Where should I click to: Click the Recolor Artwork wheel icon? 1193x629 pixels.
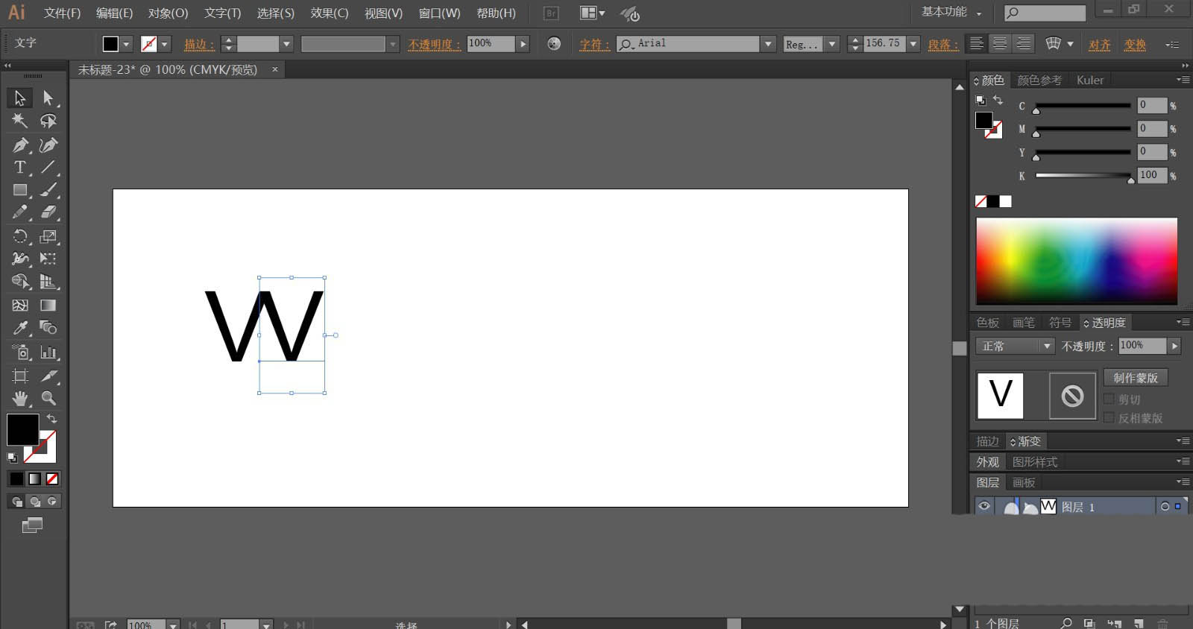point(554,43)
